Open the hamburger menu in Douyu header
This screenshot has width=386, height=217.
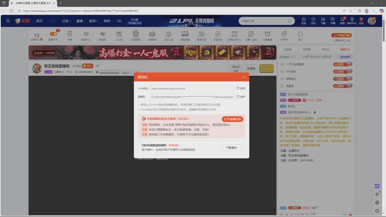[8, 21]
